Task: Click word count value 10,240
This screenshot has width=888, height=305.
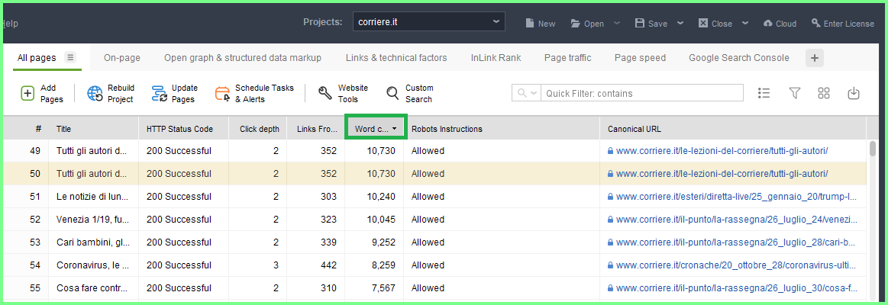Action: (381, 197)
